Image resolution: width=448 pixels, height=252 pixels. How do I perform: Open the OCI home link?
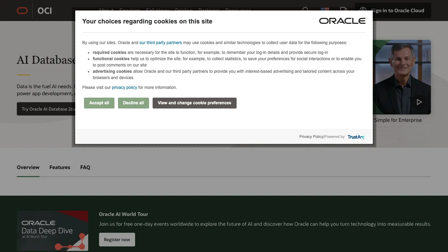44,10
